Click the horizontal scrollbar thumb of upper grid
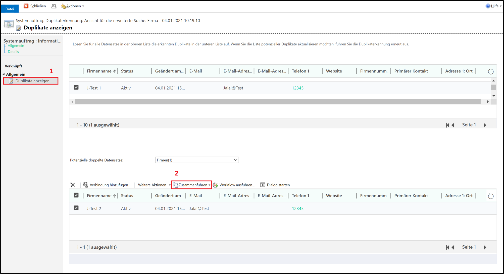 click(278, 102)
